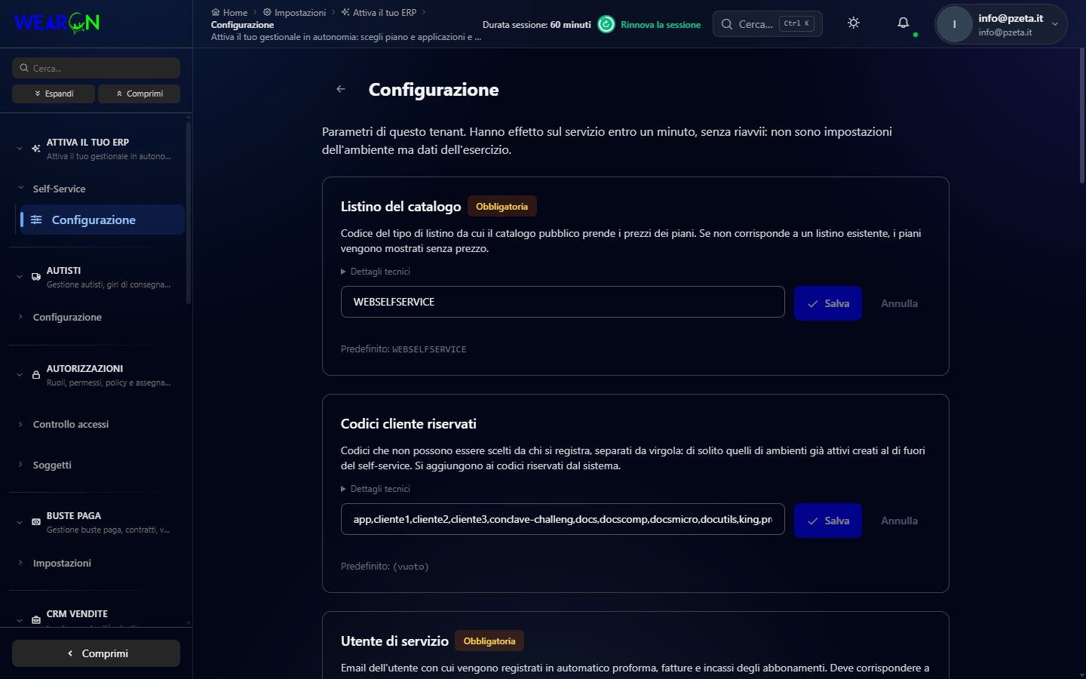Focus the sidebar Cerca search field
The image size is (1086, 679).
96,68
